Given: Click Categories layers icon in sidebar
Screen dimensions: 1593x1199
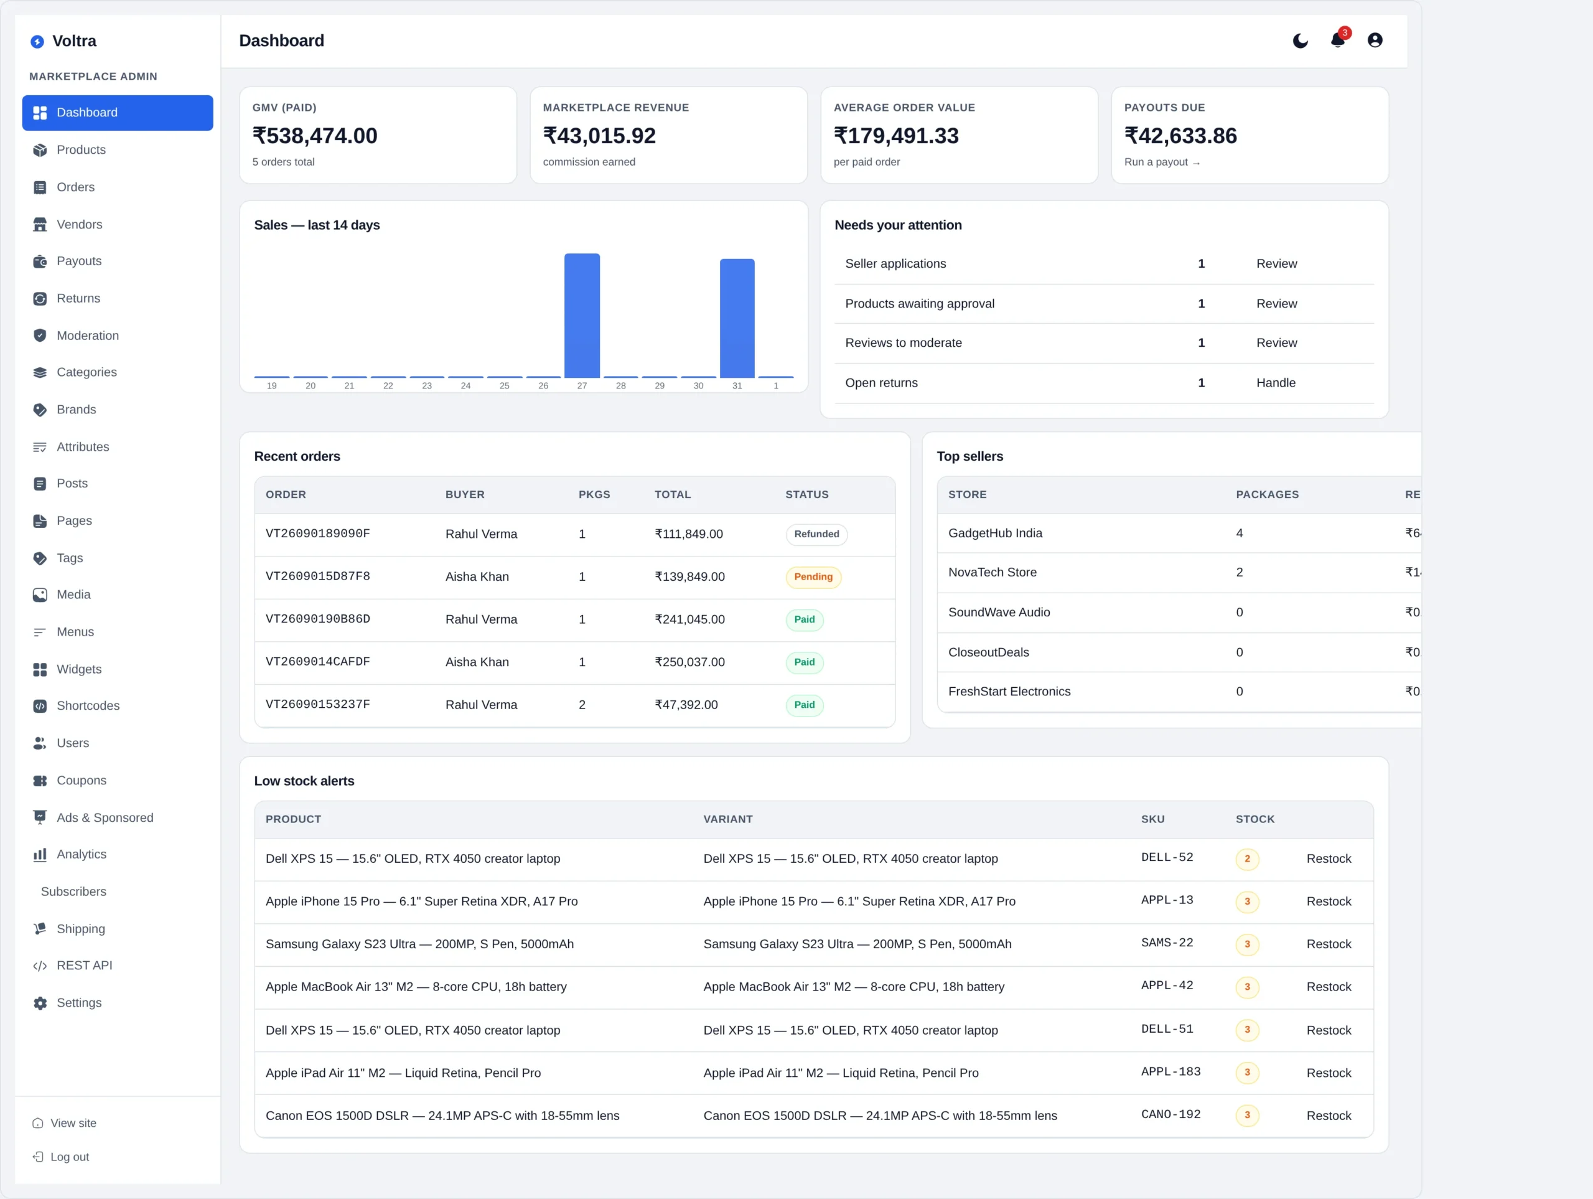Looking at the screenshot, I should coord(40,372).
